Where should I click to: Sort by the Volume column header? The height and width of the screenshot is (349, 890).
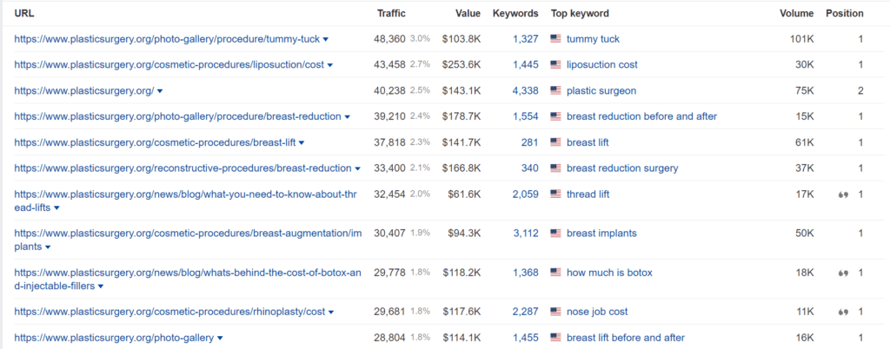tap(796, 13)
